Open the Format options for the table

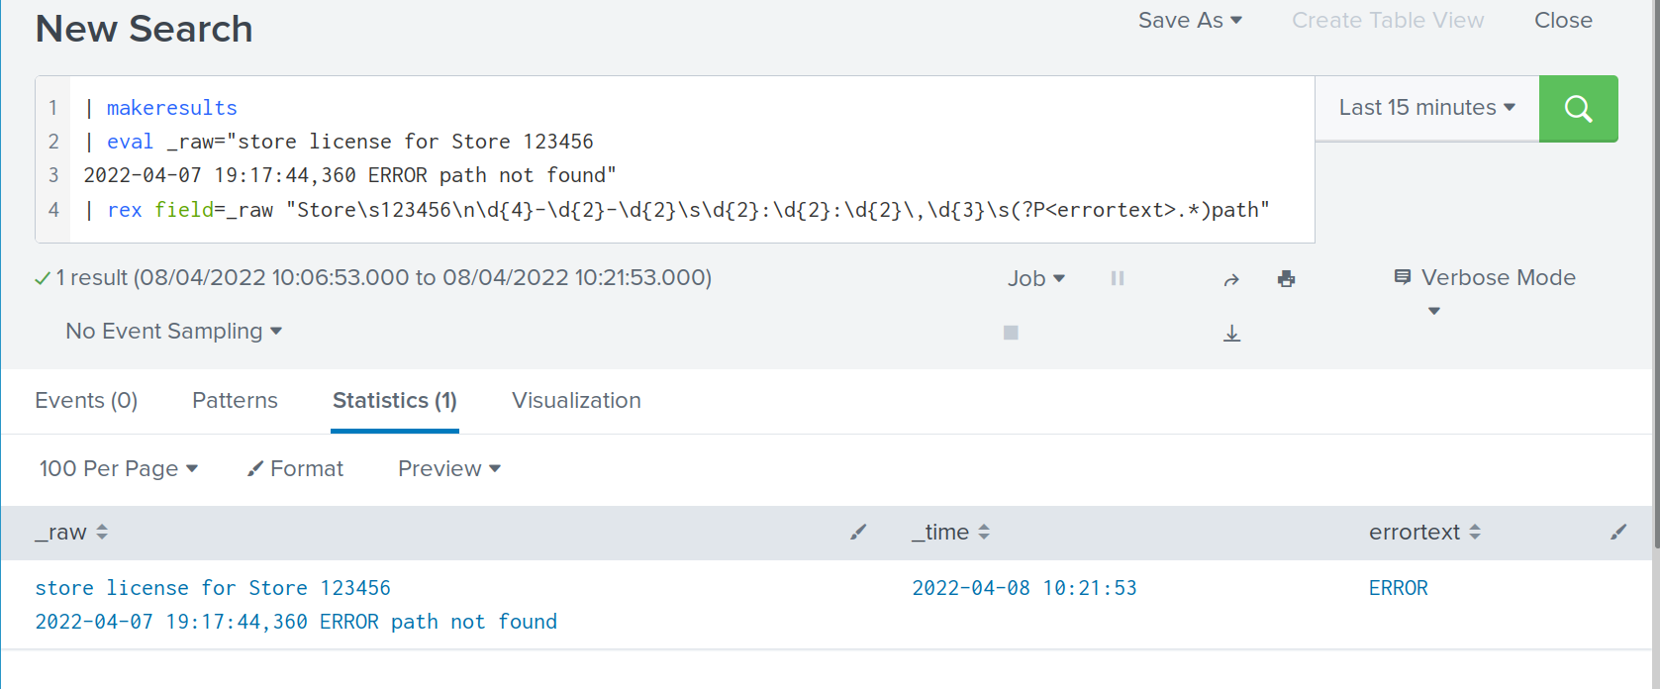(295, 469)
